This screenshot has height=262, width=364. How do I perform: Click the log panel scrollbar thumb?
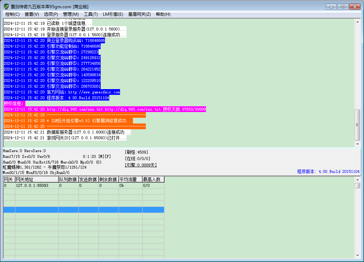(358, 125)
